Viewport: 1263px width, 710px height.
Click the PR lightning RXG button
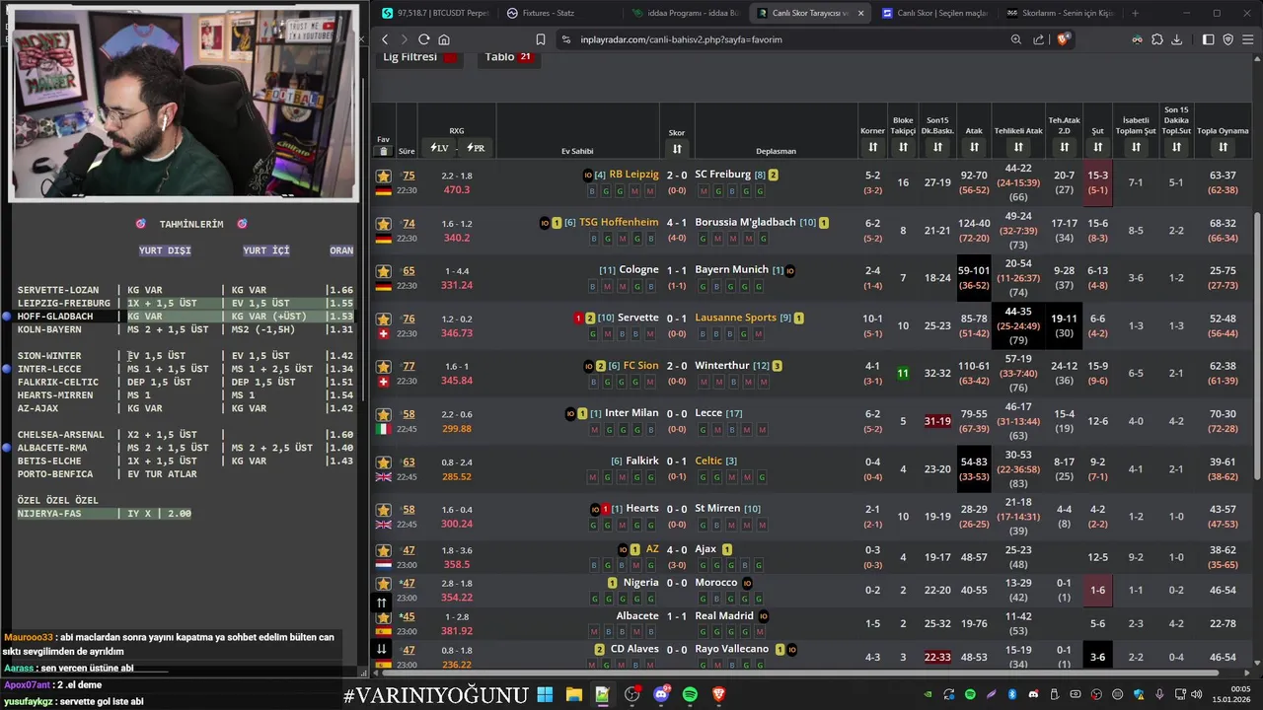pos(476,148)
